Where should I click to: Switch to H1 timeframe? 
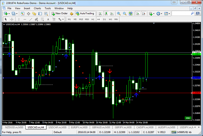93,19
